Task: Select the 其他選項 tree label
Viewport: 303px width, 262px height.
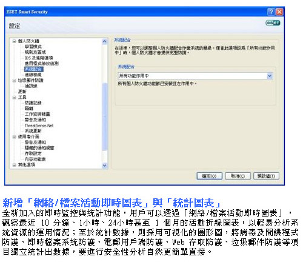Action: [x=27, y=165]
